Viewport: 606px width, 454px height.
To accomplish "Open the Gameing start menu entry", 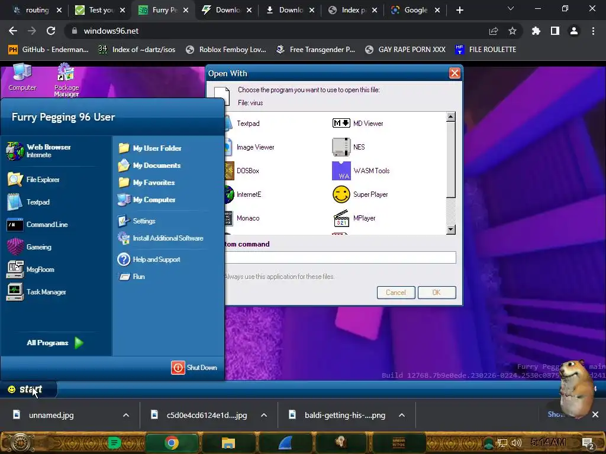I will (x=30, y=247).
